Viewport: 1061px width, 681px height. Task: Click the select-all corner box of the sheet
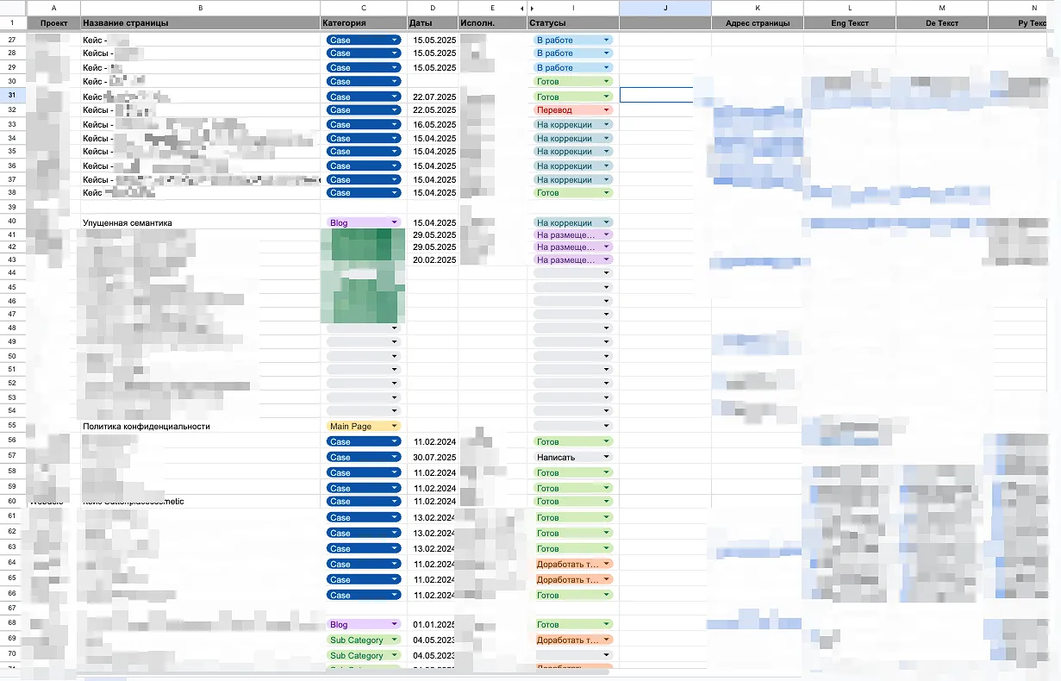coord(13,8)
